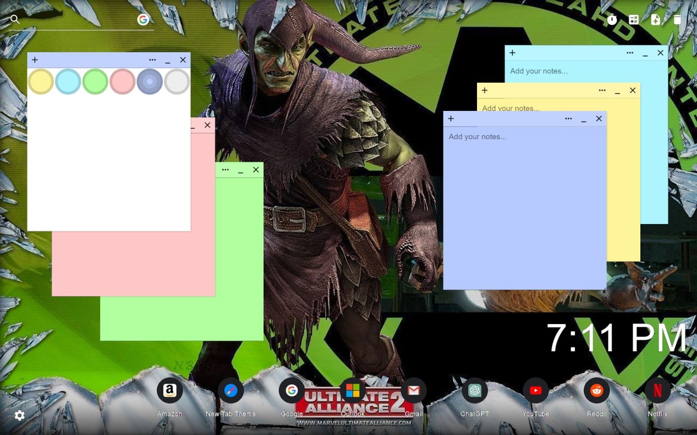Close the periwinkle note

(599, 119)
